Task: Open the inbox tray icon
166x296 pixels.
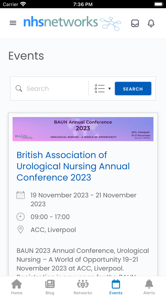Action: coord(135,23)
